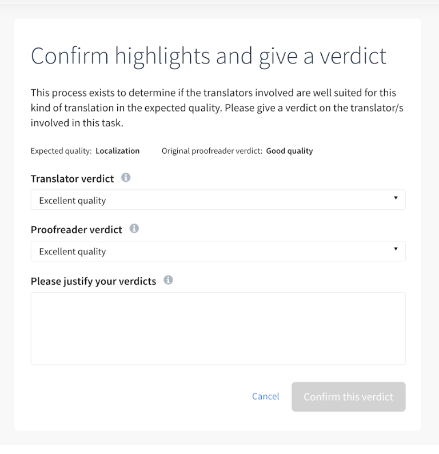439x454 pixels.
Task: Open the info icon next to justify verdicts
Action: click(168, 280)
